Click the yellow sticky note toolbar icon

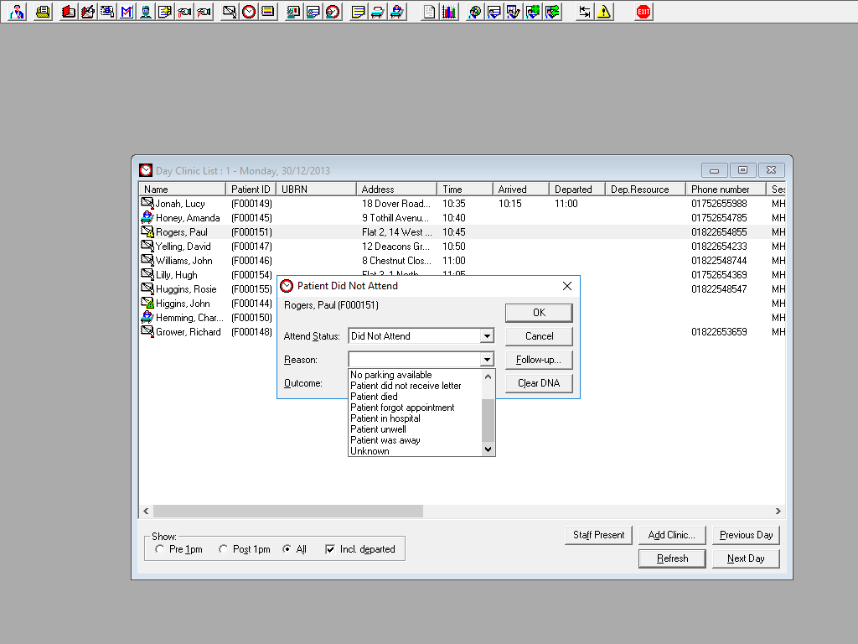click(358, 12)
